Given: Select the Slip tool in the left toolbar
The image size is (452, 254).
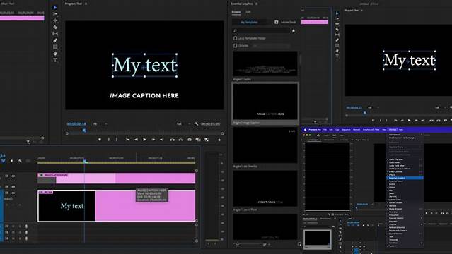Looking at the screenshot, I should click(x=55, y=34).
